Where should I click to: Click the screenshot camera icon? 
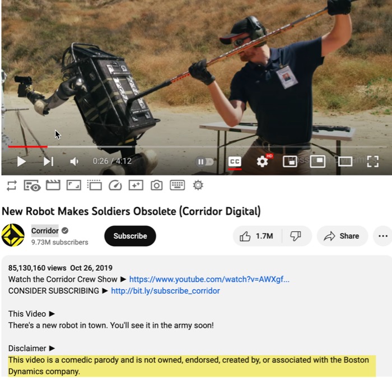(156, 186)
